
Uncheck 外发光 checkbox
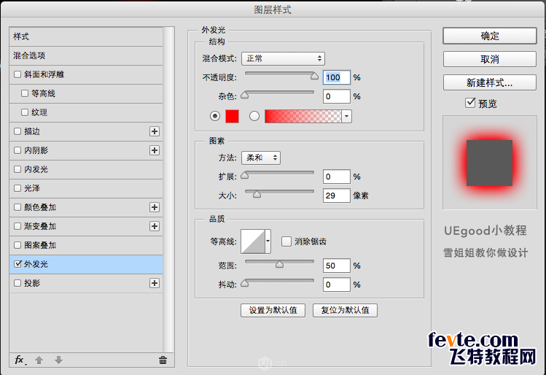coord(17,264)
